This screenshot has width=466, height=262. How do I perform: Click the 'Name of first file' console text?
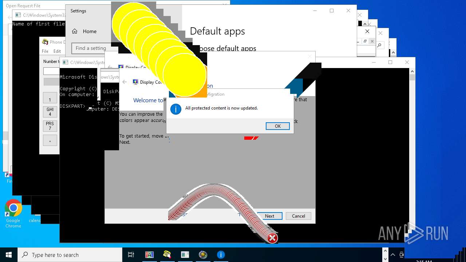click(x=39, y=24)
